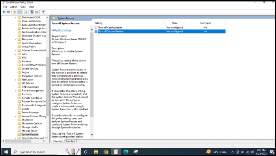
Task: Expand the Distributed COM tree node
Action: [15, 17]
